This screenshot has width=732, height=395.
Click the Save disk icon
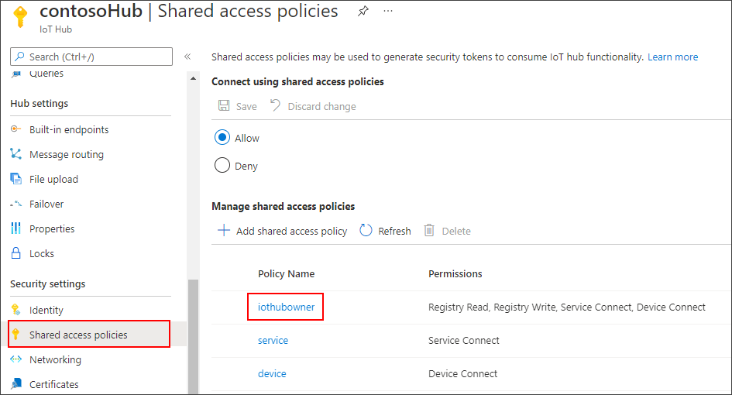tap(224, 106)
